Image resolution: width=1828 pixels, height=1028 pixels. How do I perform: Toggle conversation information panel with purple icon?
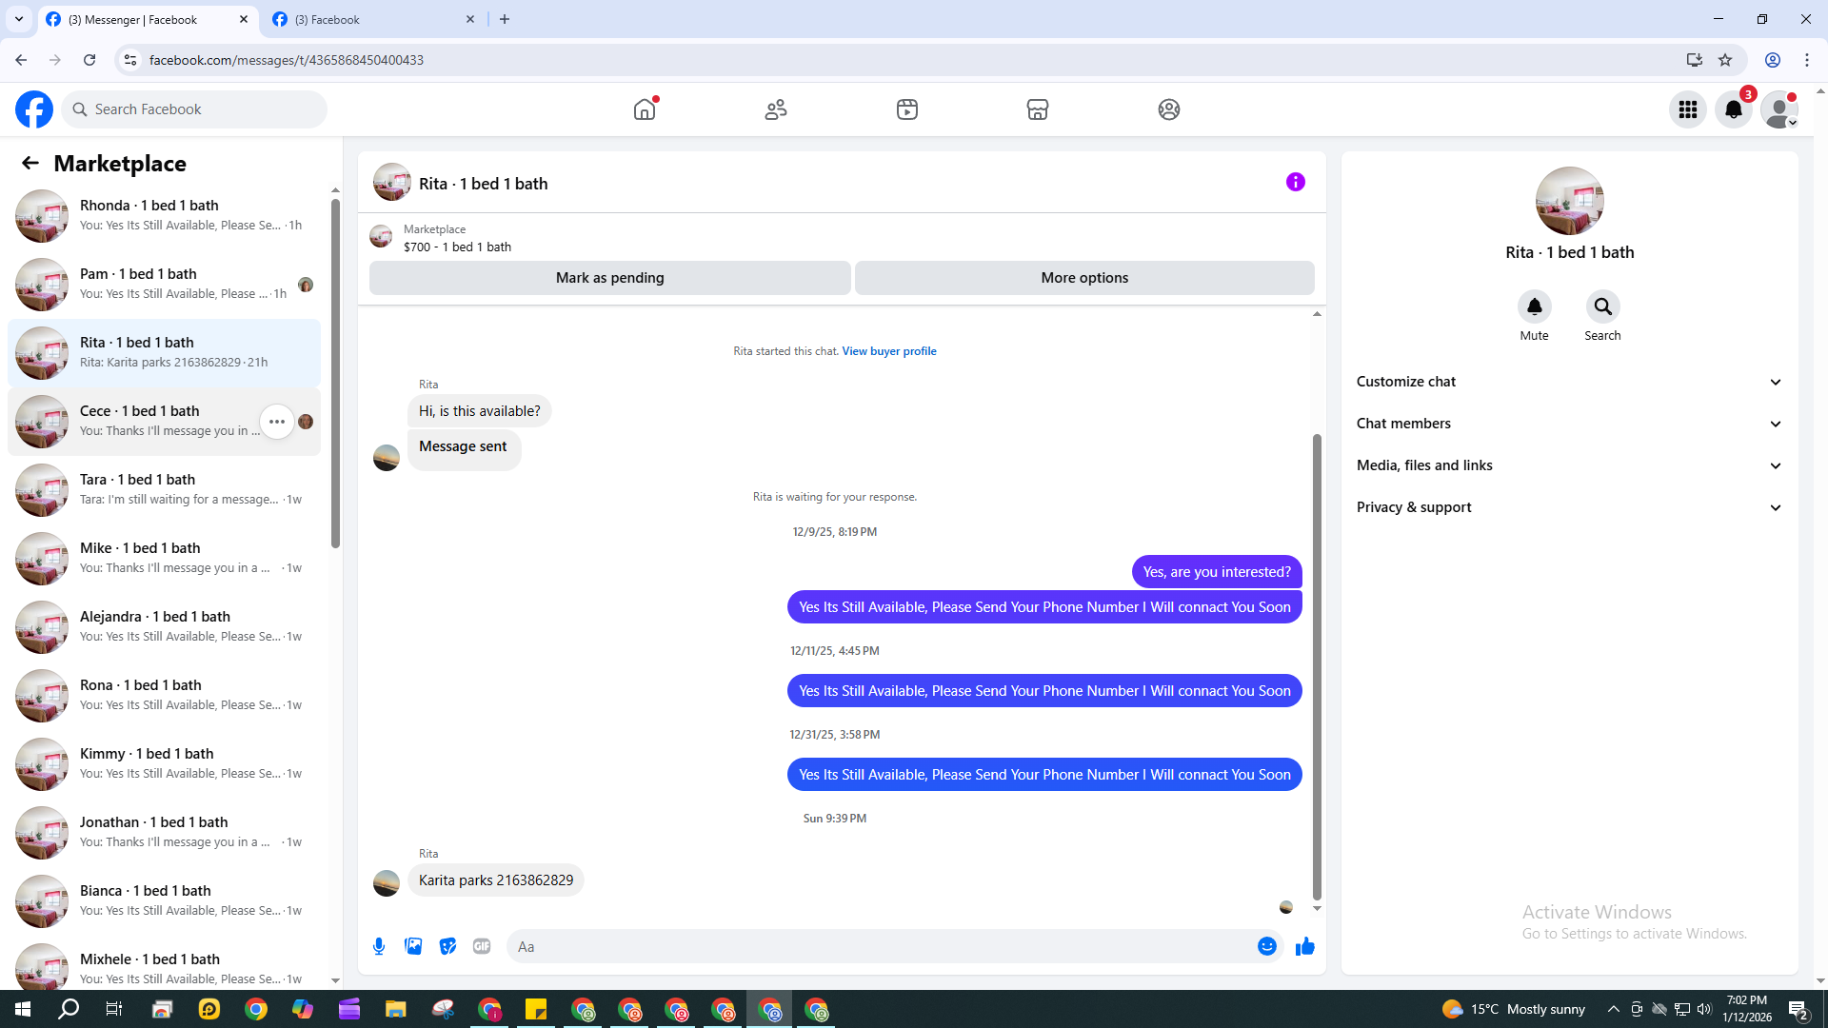click(1295, 182)
